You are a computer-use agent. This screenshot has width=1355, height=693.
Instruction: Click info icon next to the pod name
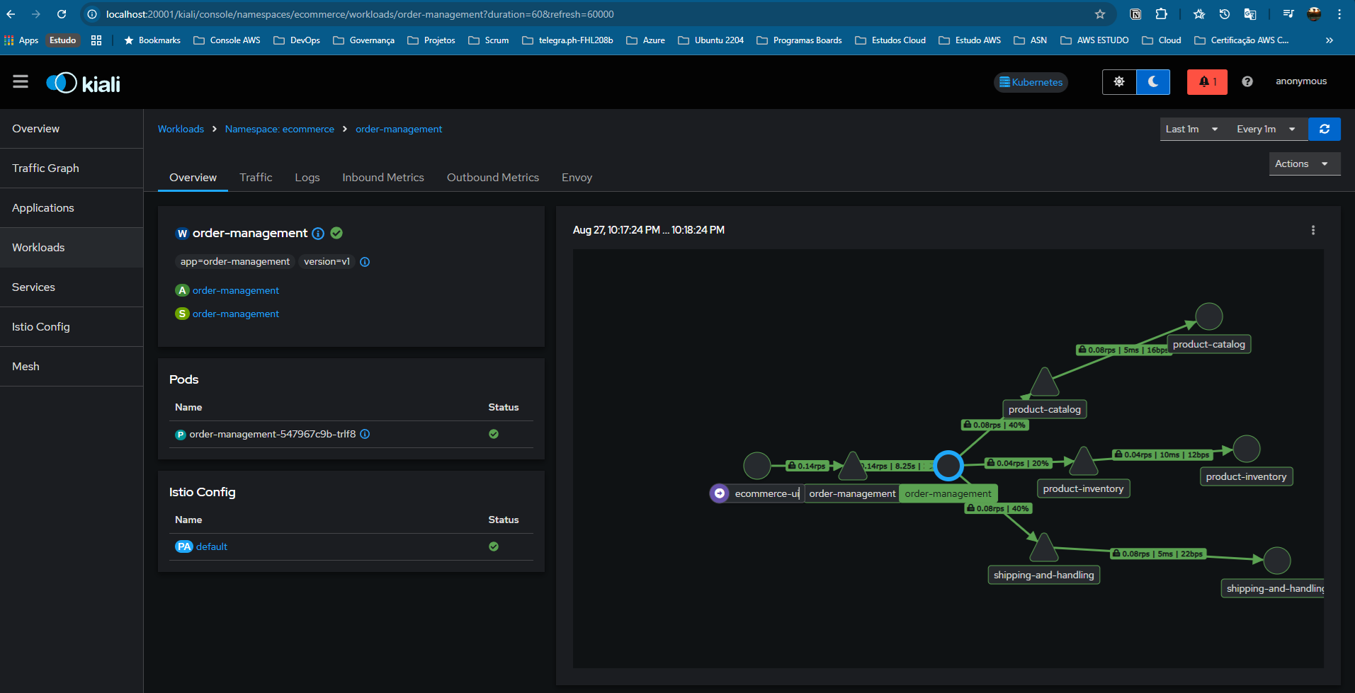coord(365,434)
